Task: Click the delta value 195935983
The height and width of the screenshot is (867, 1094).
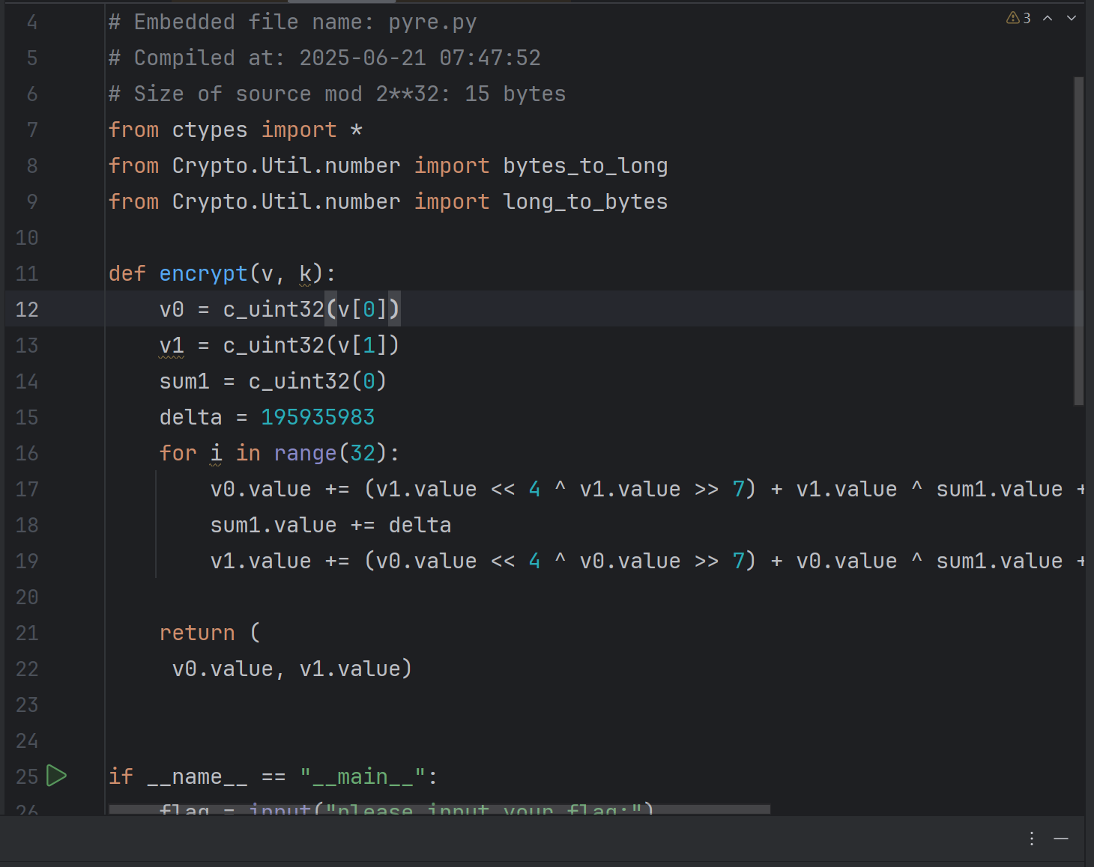Action: click(x=318, y=417)
